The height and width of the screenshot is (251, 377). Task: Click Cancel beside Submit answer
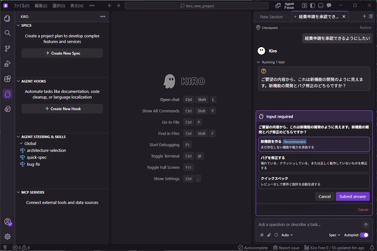(325, 196)
